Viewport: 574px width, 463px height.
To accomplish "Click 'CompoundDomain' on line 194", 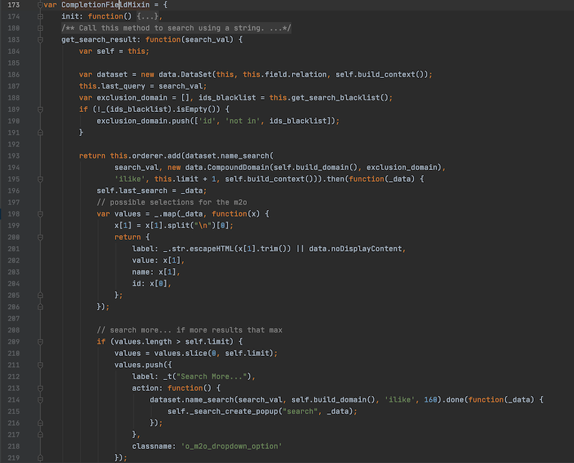I will click(239, 167).
